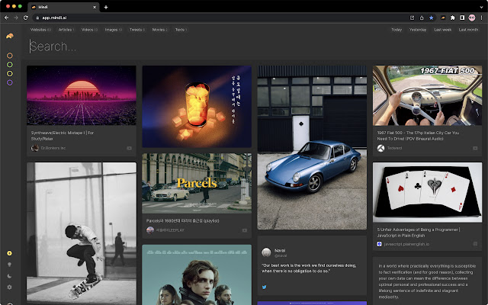The width and height of the screenshot is (488, 305).
Task: Filter by Movies
Action: (x=159, y=30)
